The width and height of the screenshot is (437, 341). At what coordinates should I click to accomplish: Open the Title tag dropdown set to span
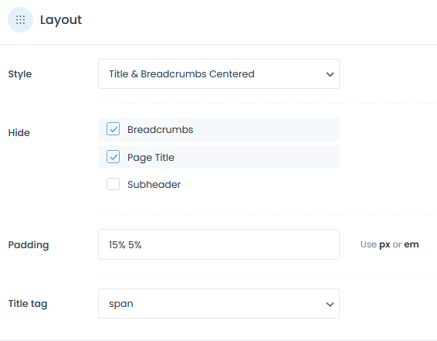click(x=218, y=304)
